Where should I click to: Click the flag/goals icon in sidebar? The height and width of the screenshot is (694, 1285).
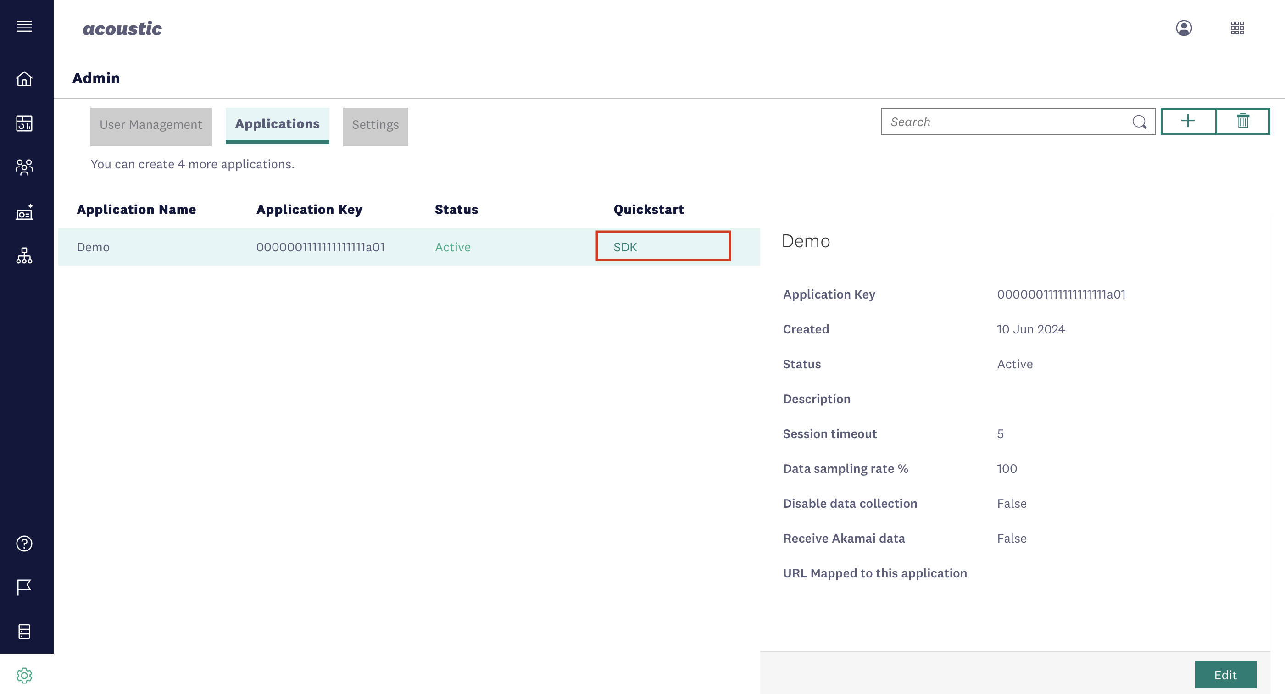click(x=24, y=587)
